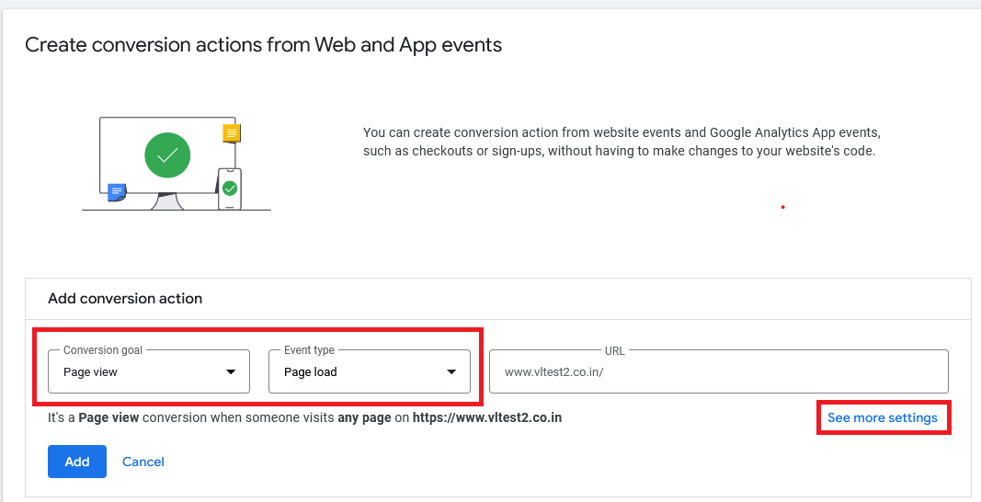The image size is (981, 502).
Task: Open the 'See more settings' link
Action: click(x=883, y=417)
